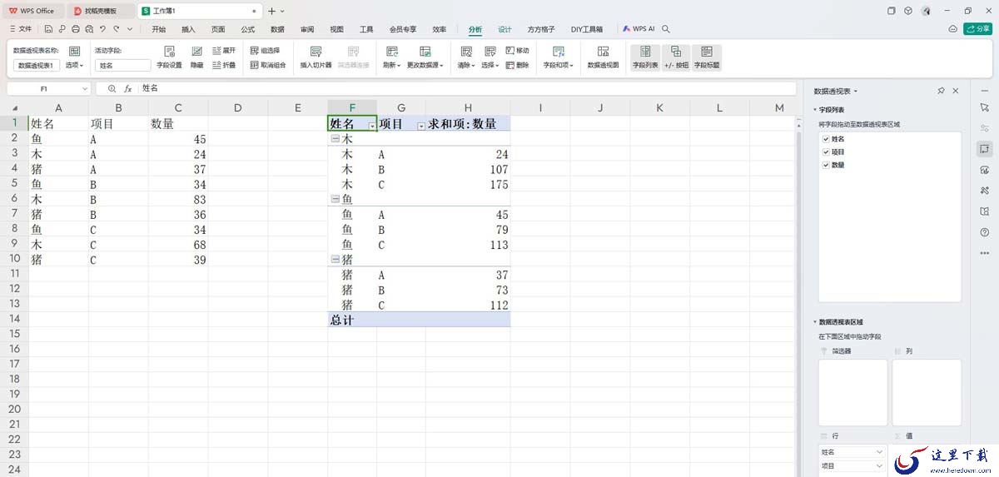Collapse the 数据透视表区域 section in the side panel
Viewport: 999px width, 477px height.
point(816,321)
